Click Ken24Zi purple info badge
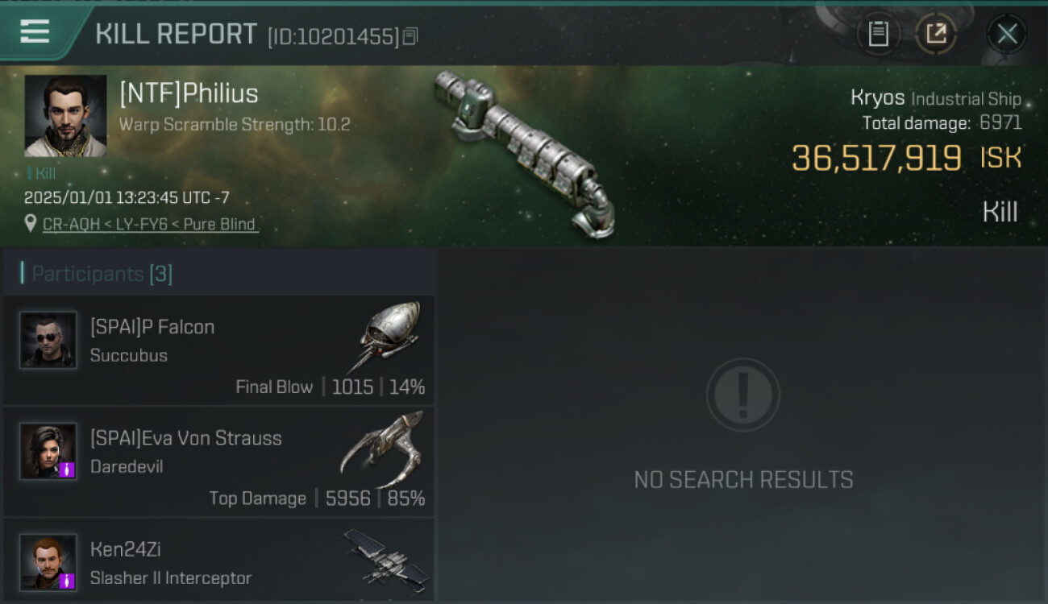Screen dimensions: 1048x604 pyautogui.click(x=68, y=581)
